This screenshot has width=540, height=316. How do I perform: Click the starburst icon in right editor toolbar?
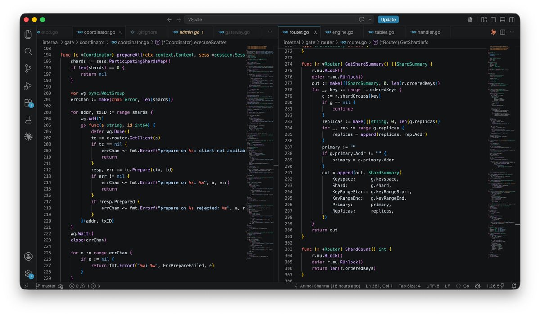[493, 32]
